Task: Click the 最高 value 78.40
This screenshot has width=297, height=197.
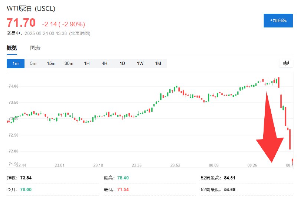Action: click(x=123, y=178)
